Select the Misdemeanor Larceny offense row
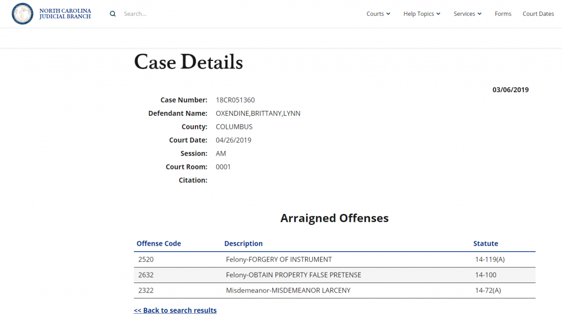Image resolution: width=562 pixels, height=316 pixels. click(288, 290)
